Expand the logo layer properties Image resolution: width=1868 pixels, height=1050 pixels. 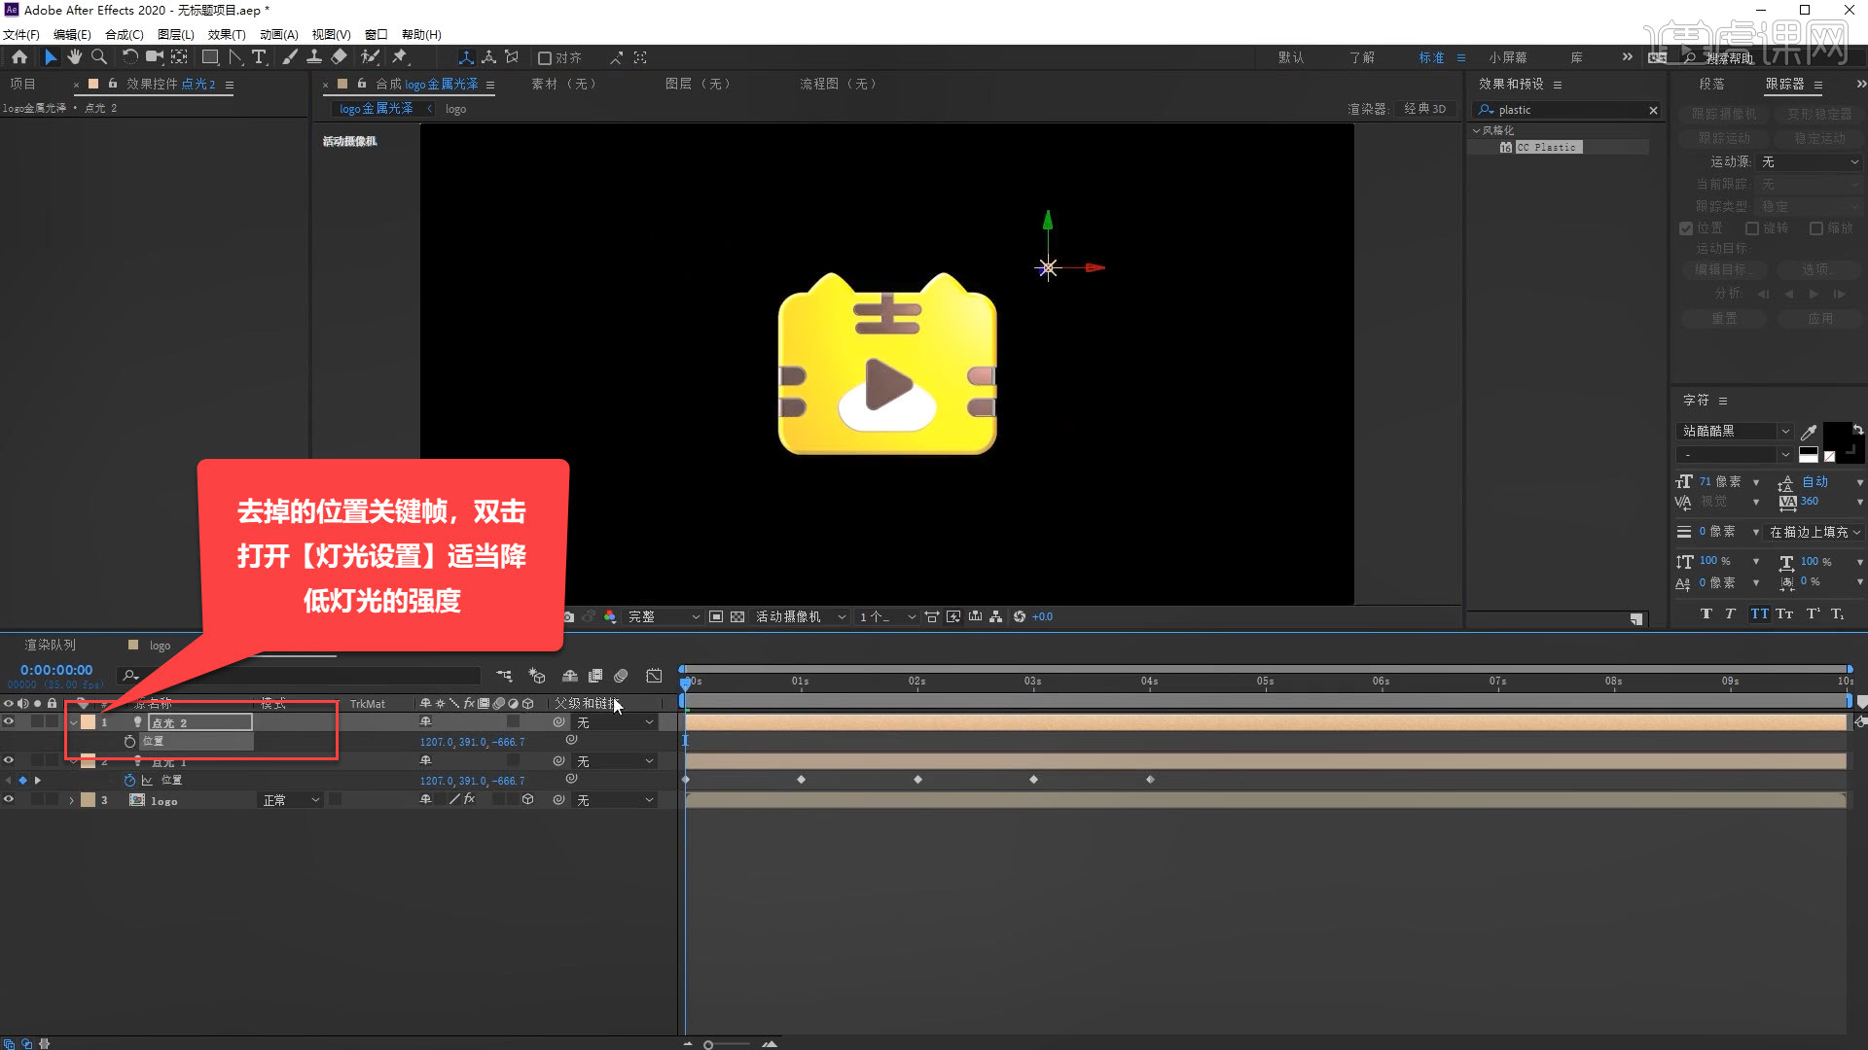71,800
